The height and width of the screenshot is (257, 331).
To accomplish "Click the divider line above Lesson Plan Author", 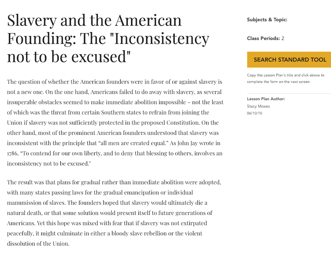I will pos(289,92).
